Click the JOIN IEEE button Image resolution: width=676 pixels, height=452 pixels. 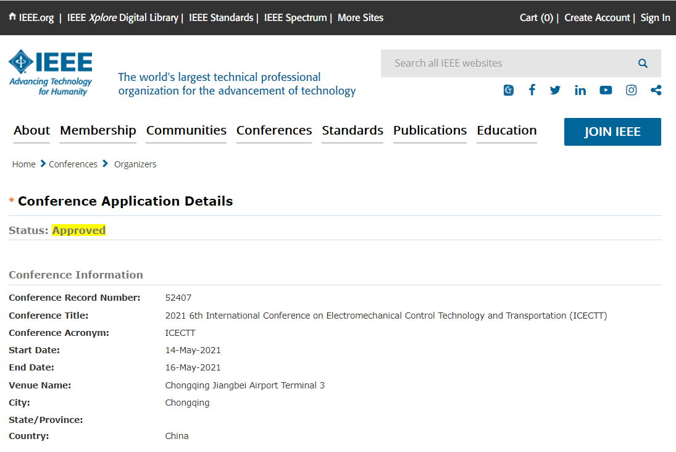612,132
